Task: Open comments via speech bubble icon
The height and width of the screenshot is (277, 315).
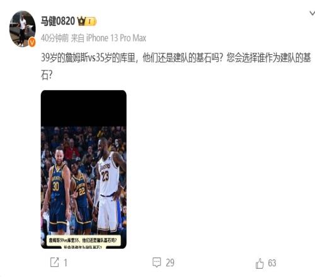Action: [x=157, y=263]
